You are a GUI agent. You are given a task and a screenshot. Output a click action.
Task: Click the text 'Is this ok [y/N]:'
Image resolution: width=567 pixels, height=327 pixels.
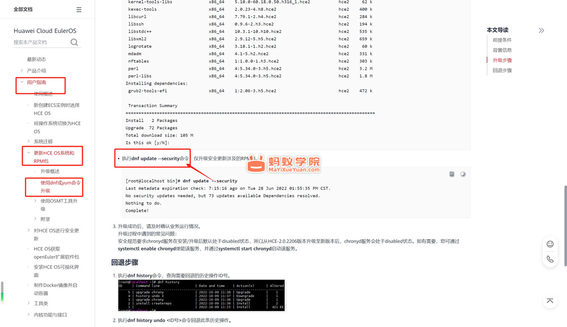click(x=147, y=143)
